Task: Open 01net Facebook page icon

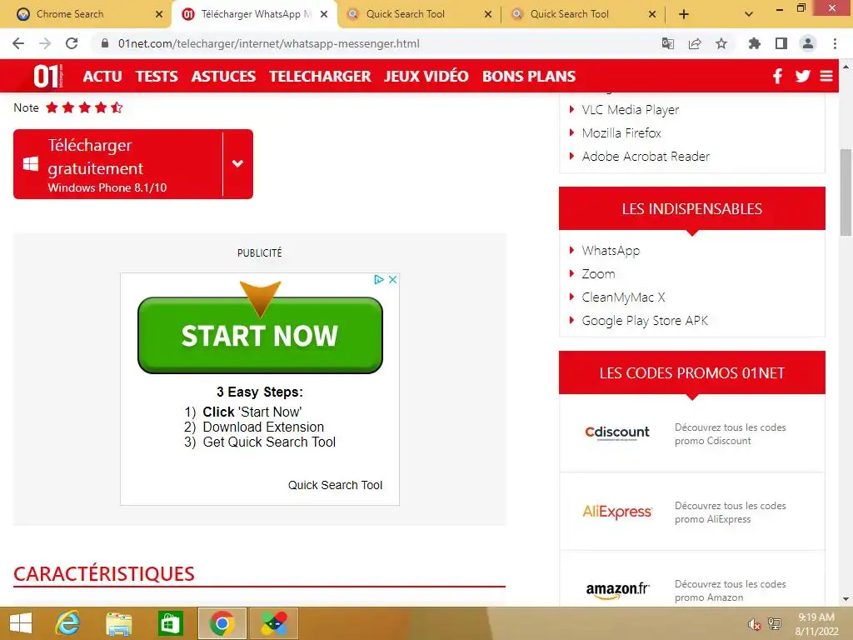Action: (778, 76)
